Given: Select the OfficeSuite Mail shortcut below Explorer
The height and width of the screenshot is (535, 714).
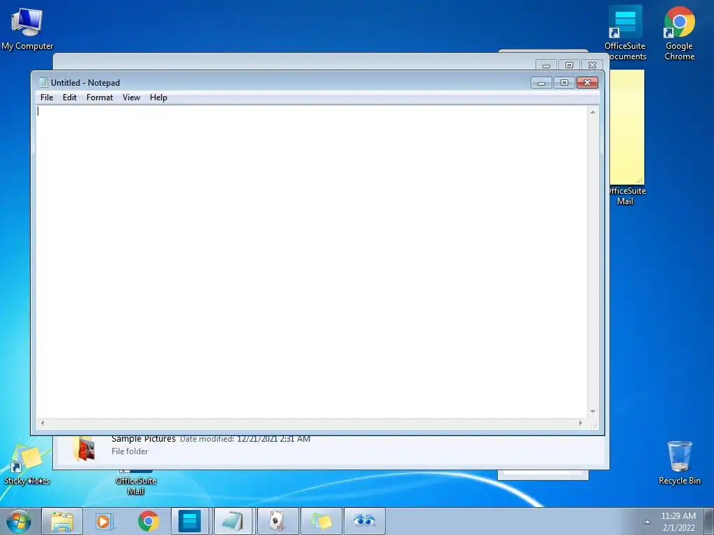Looking at the screenshot, I should point(136,483).
